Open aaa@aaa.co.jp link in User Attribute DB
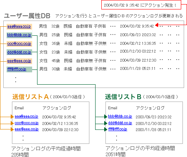The image size is (187, 157). (x=19, y=26)
